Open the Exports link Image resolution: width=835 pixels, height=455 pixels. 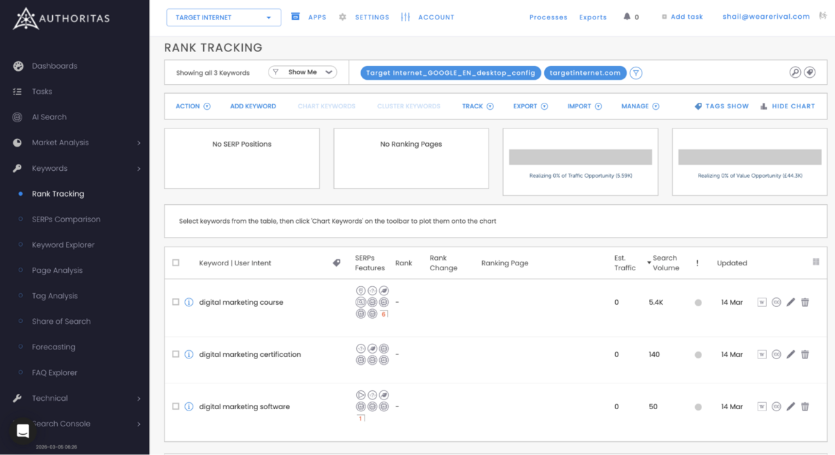point(593,17)
